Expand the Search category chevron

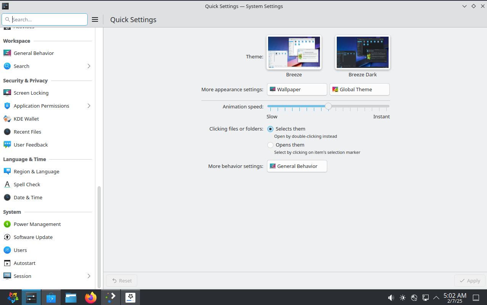[x=89, y=66]
